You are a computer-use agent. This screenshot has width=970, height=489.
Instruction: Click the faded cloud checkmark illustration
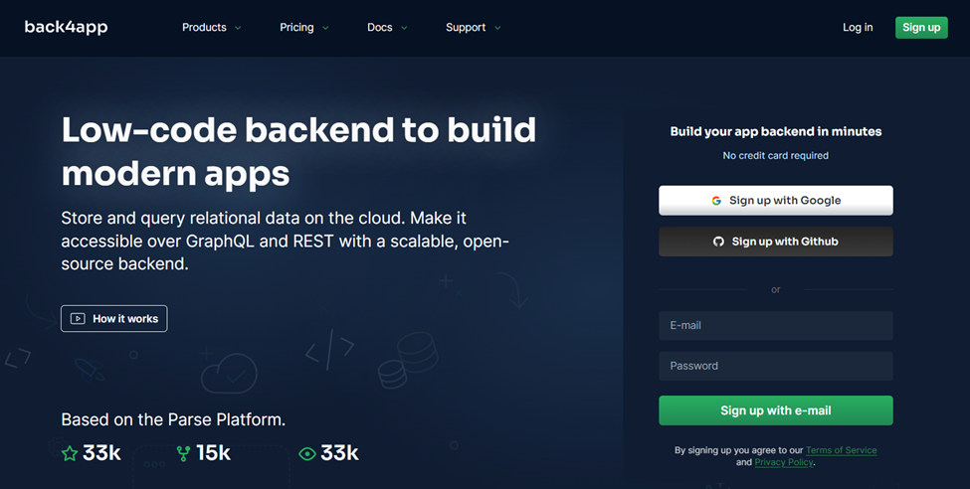click(x=229, y=374)
